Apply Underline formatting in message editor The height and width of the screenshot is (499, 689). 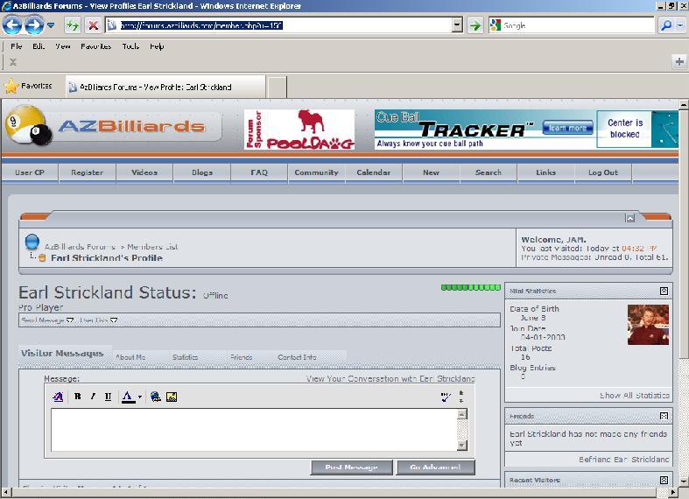(109, 397)
